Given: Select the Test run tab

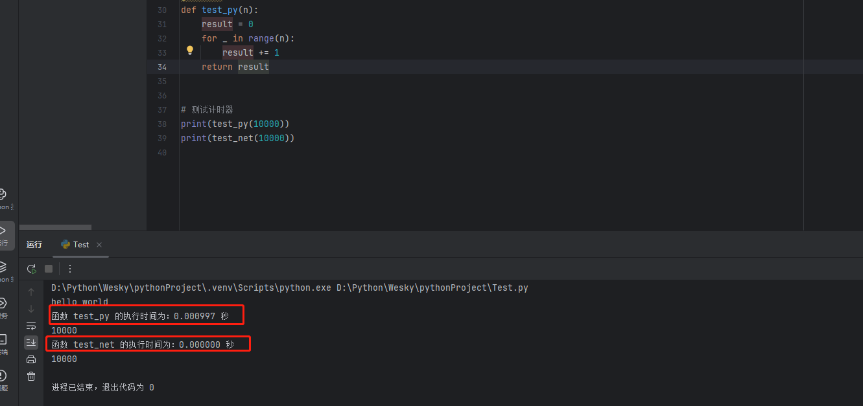Looking at the screenshot, I should click(x=75, y=245).
